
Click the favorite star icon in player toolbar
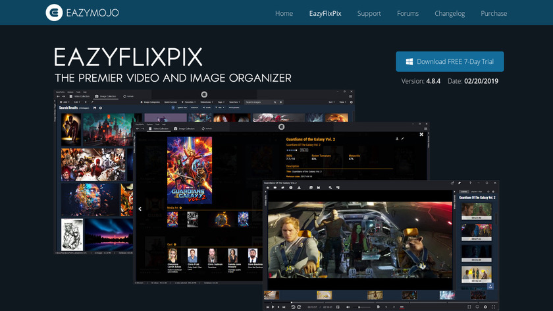pyautogui.click(x=268, y=187)
